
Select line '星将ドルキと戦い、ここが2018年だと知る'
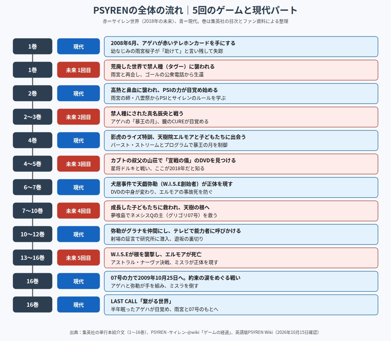158,168
